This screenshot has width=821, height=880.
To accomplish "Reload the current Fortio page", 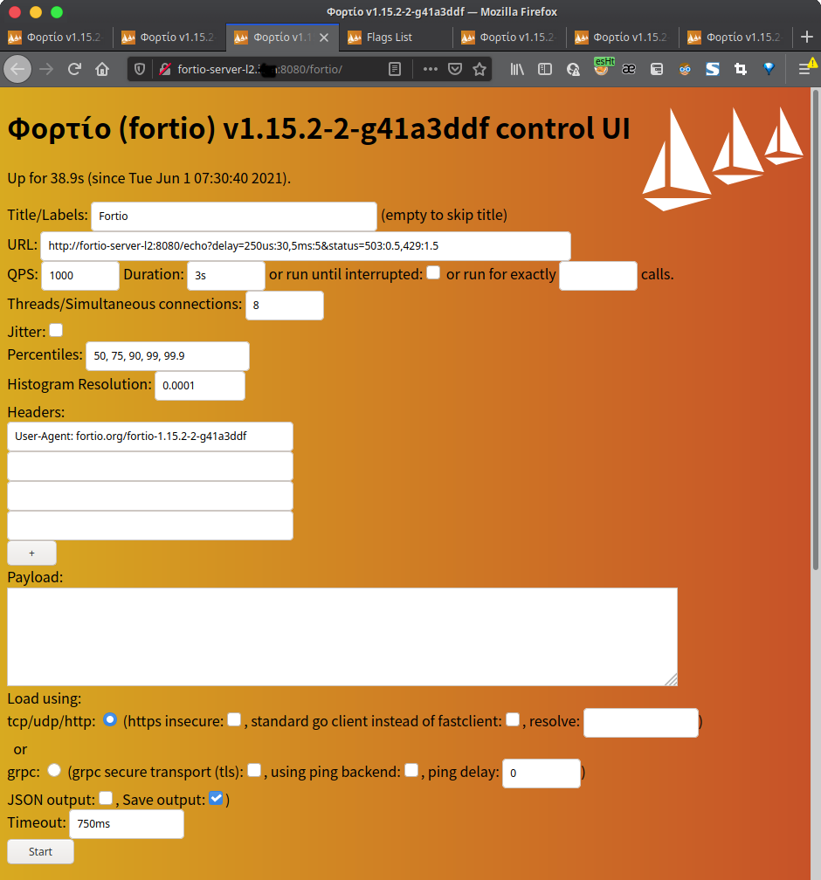I will (75, 69).
